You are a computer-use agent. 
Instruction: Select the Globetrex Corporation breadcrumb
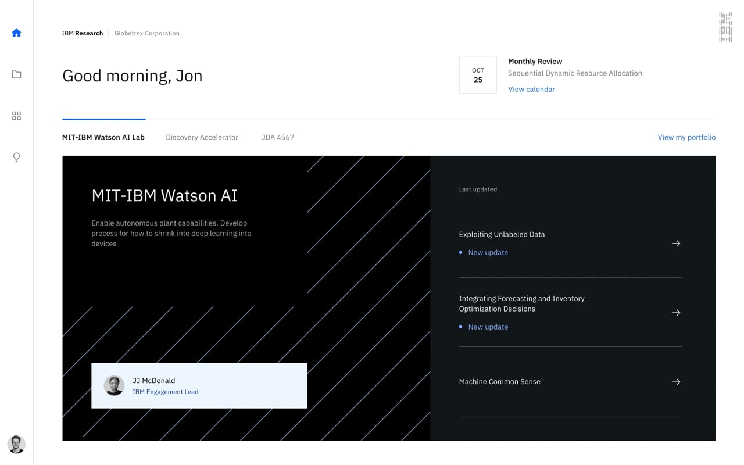[x=146, y=33]
